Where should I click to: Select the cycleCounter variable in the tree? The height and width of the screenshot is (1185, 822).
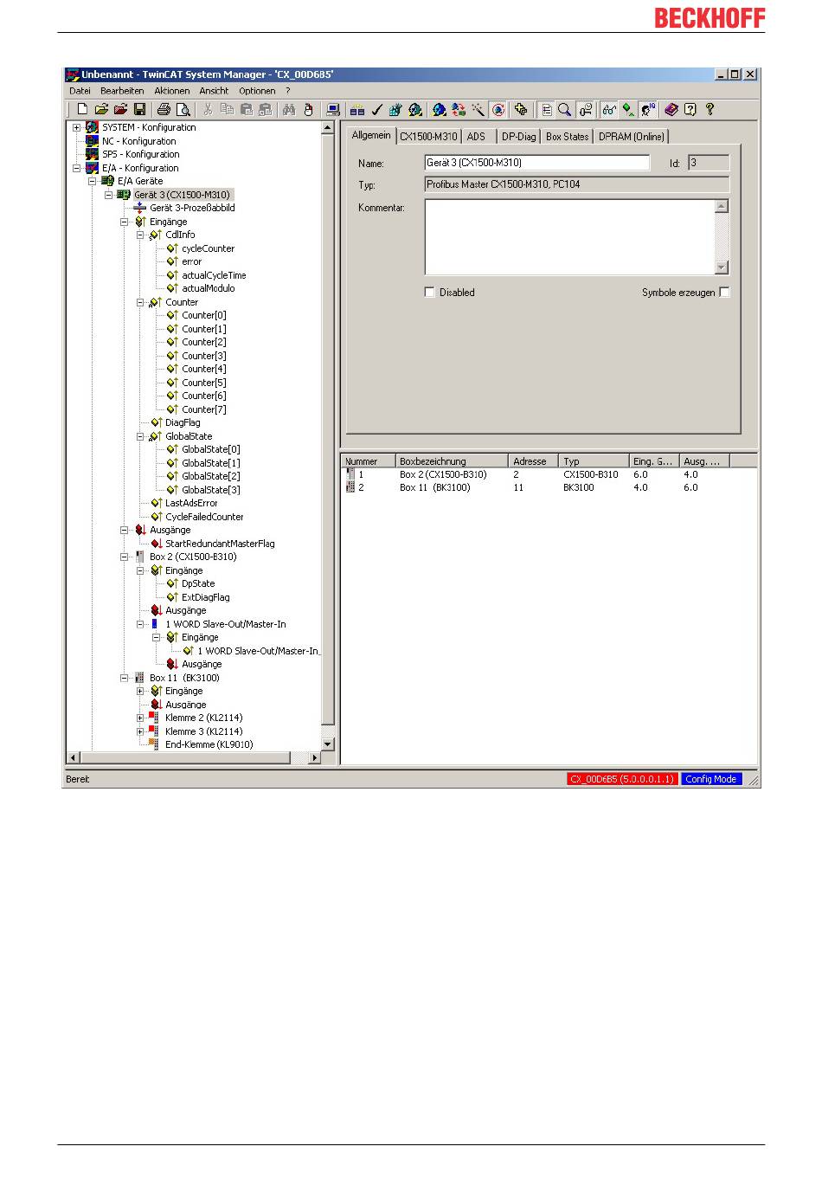[208, 248]
